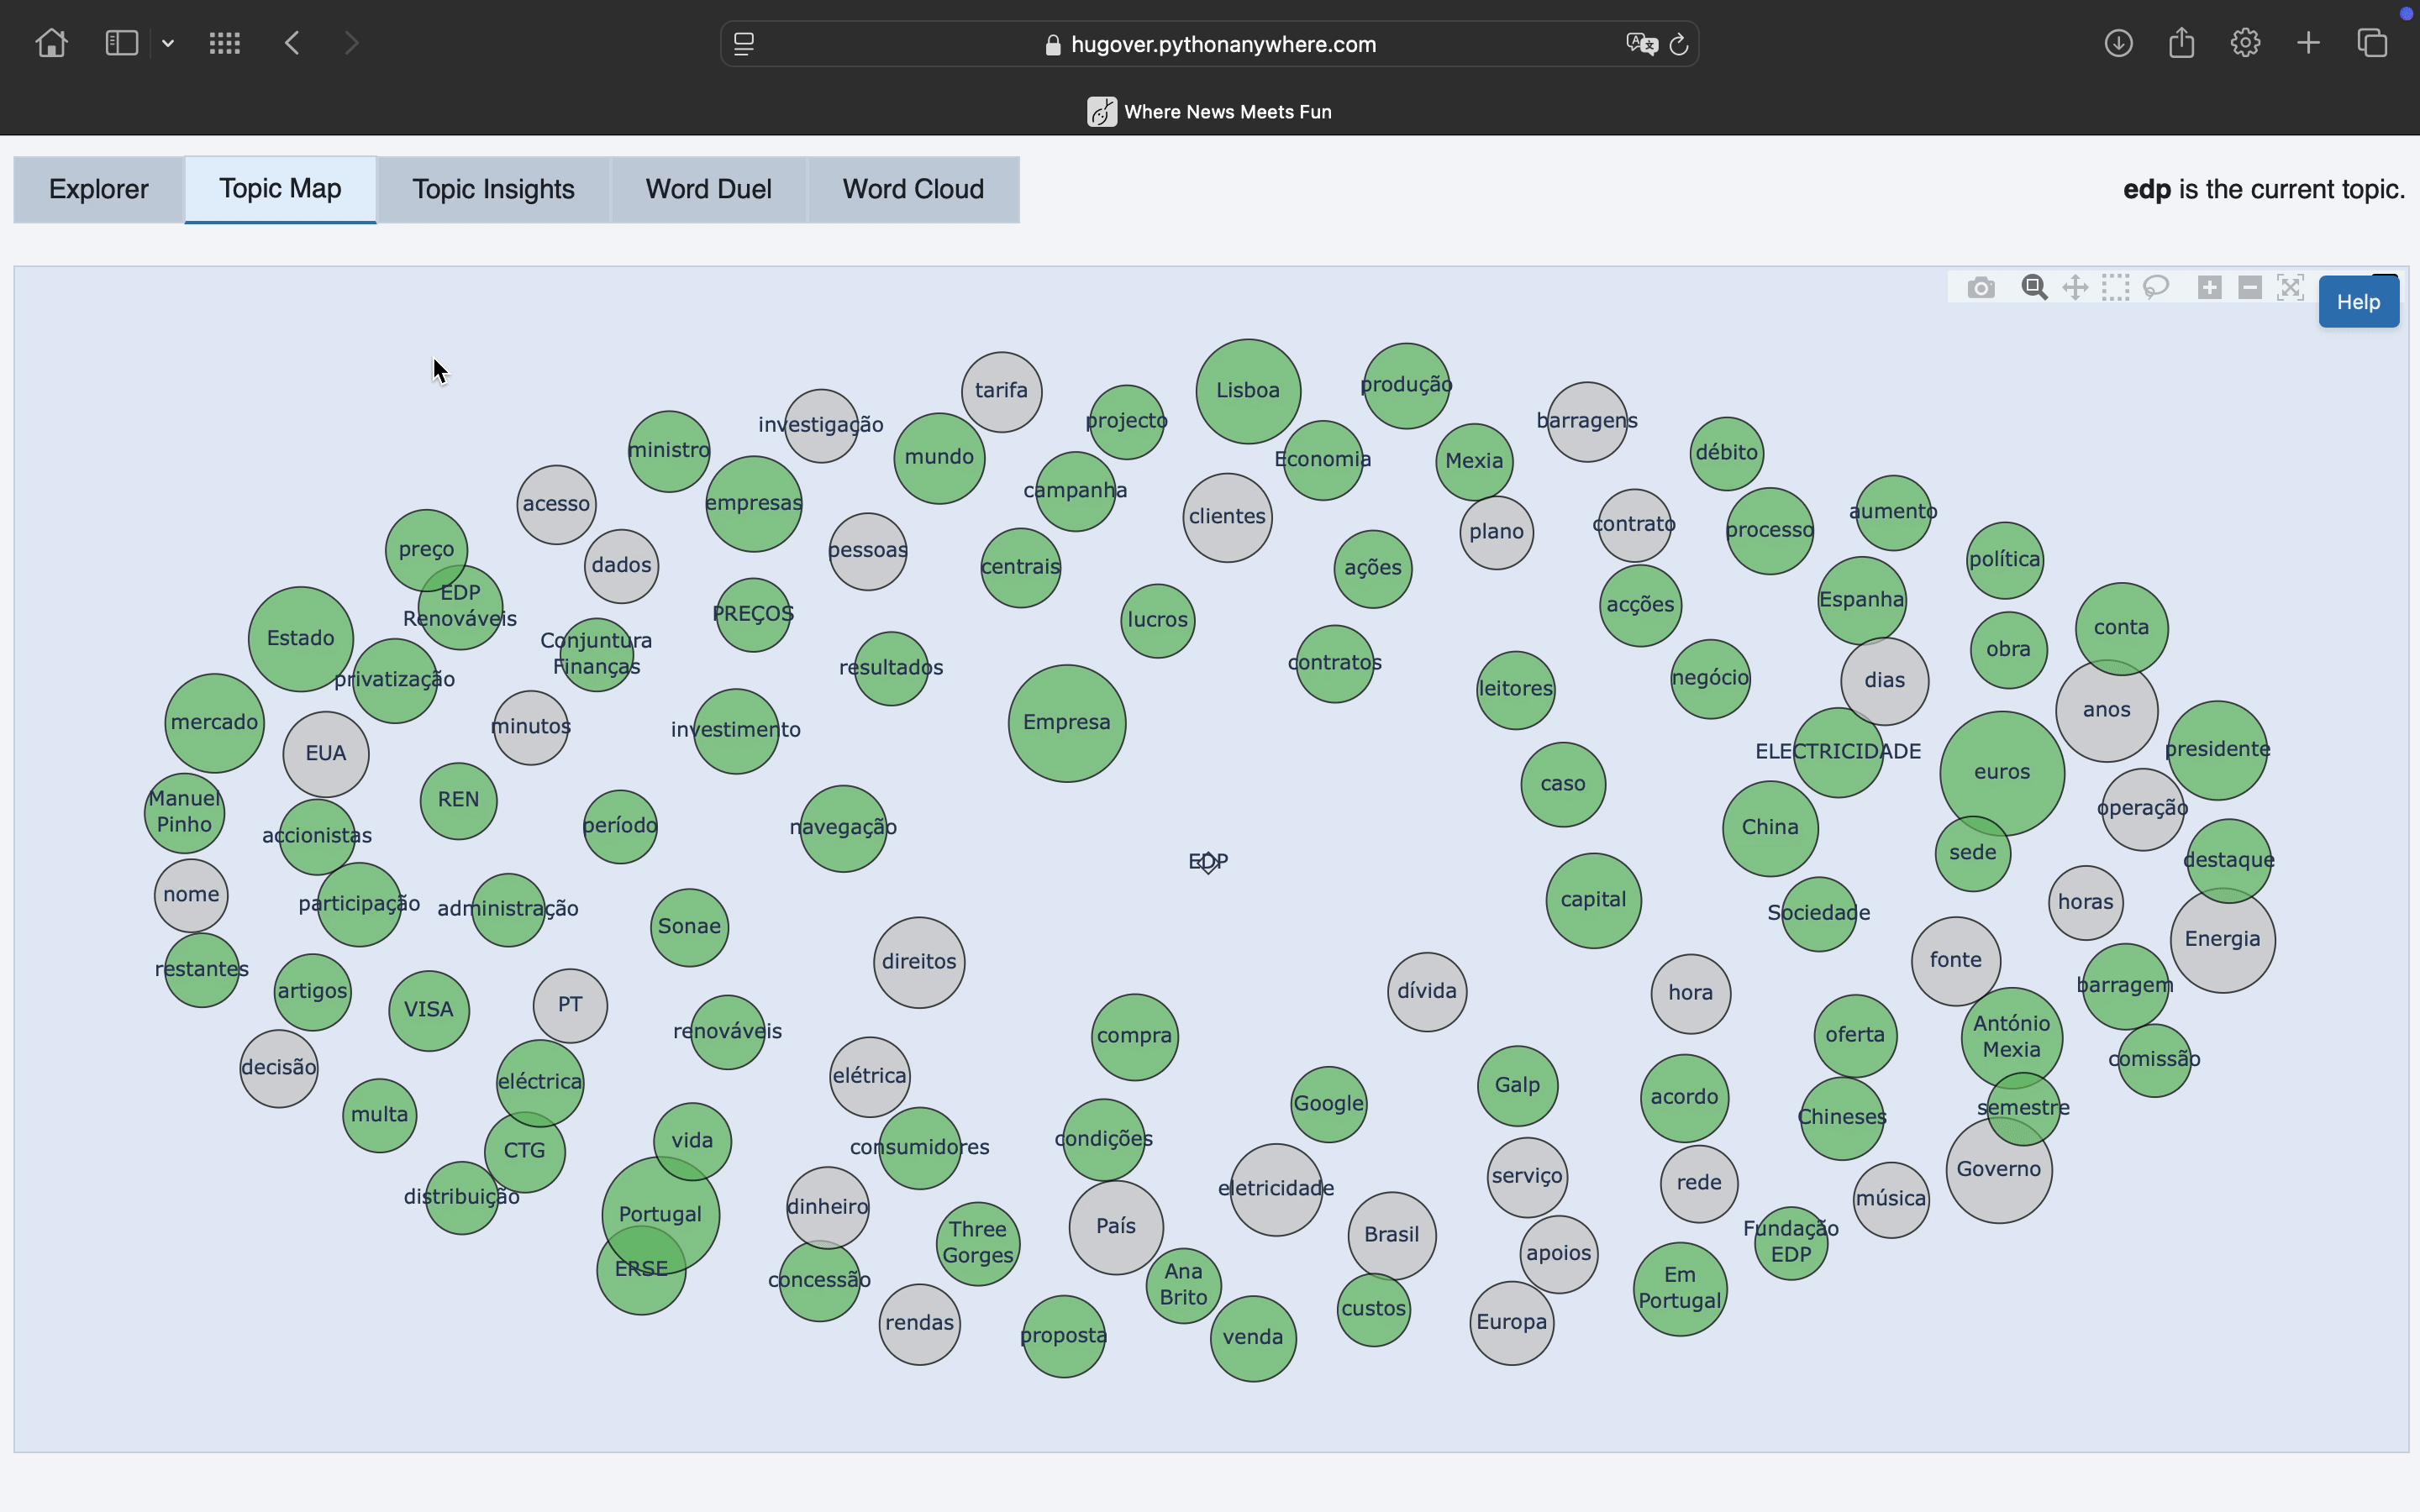
Task: Show all tabs overview icon
Action: click(x=2373, y=43)
